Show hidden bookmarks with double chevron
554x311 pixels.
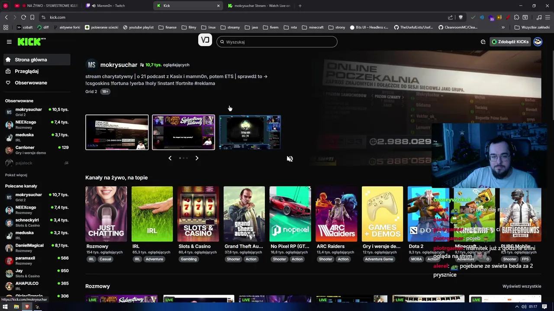[503, 27]
